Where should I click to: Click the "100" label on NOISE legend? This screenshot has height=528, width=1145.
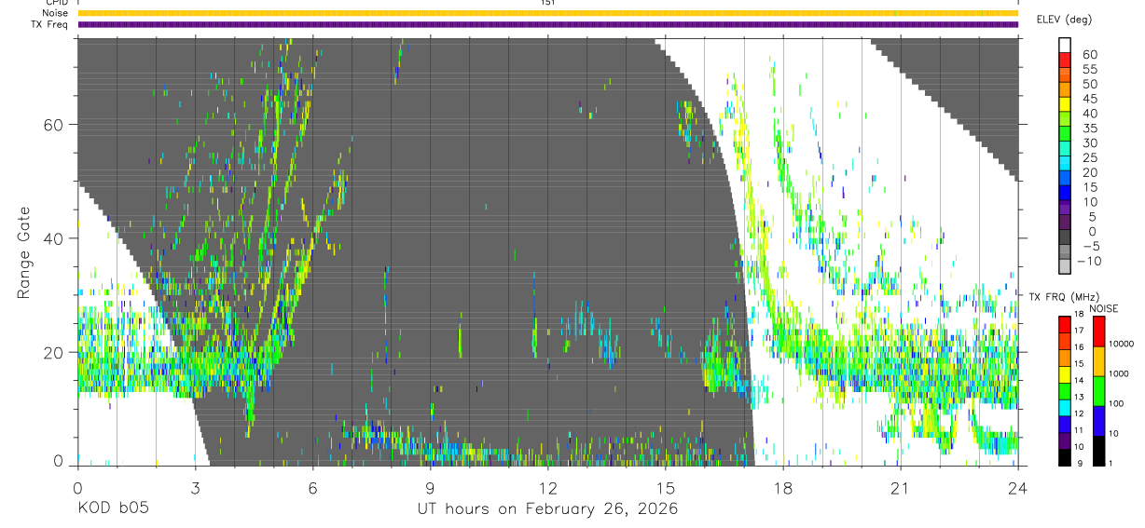[1116, 404]
